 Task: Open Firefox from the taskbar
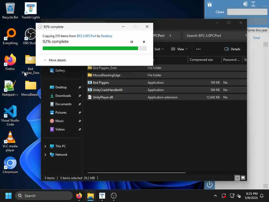(79, 196)
